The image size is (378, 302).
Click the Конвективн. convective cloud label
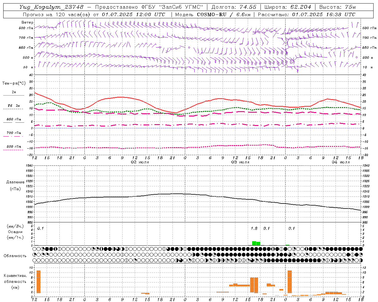point(15,276)
